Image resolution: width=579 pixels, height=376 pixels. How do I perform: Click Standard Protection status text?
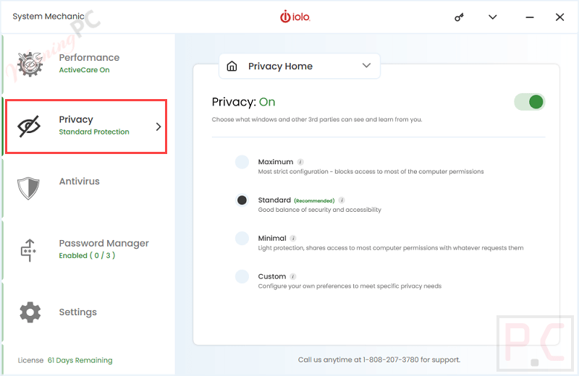(x=94, y=132)
